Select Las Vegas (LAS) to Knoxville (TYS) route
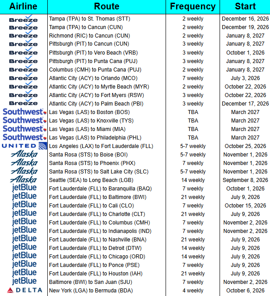Viewport: 270px width, 296px height. coord(91,121)
